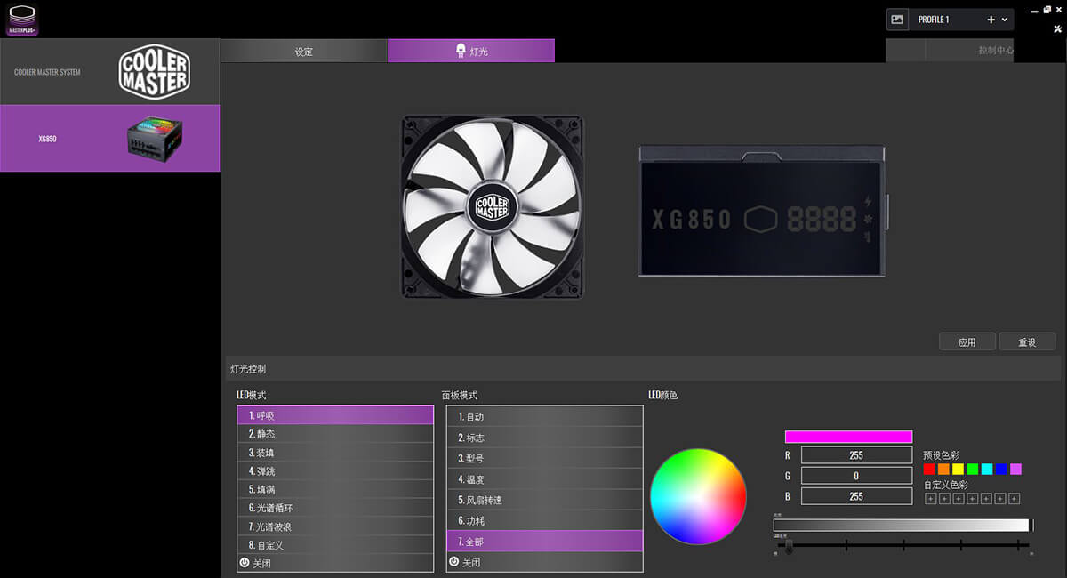Choose the purple preset color
The image size is (1067, 578).
[1015, 469]
